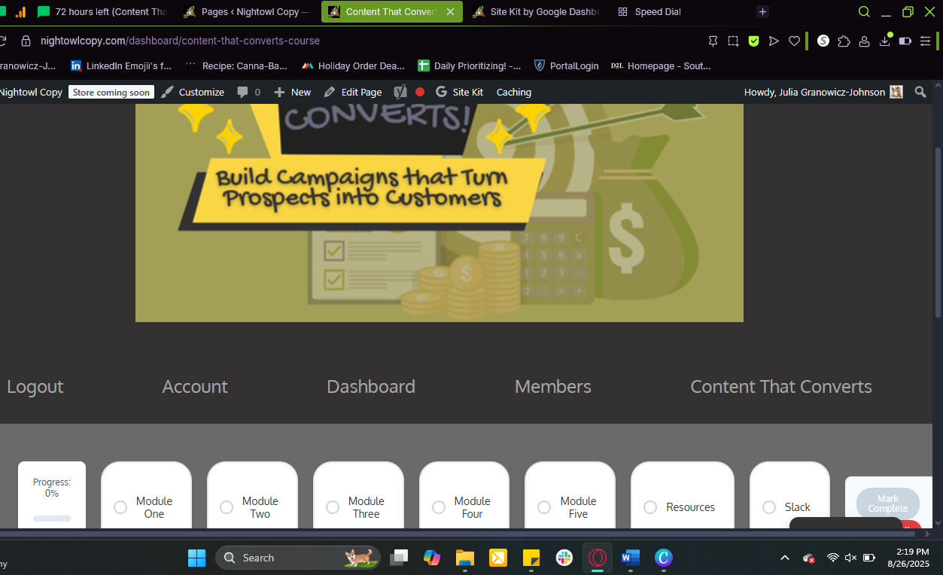Click the Edit Page link
This screenshot has height=575, width=943.
tap(352, 92)
